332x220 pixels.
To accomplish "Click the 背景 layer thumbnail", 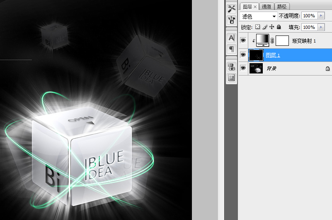I will click(256, 69).
